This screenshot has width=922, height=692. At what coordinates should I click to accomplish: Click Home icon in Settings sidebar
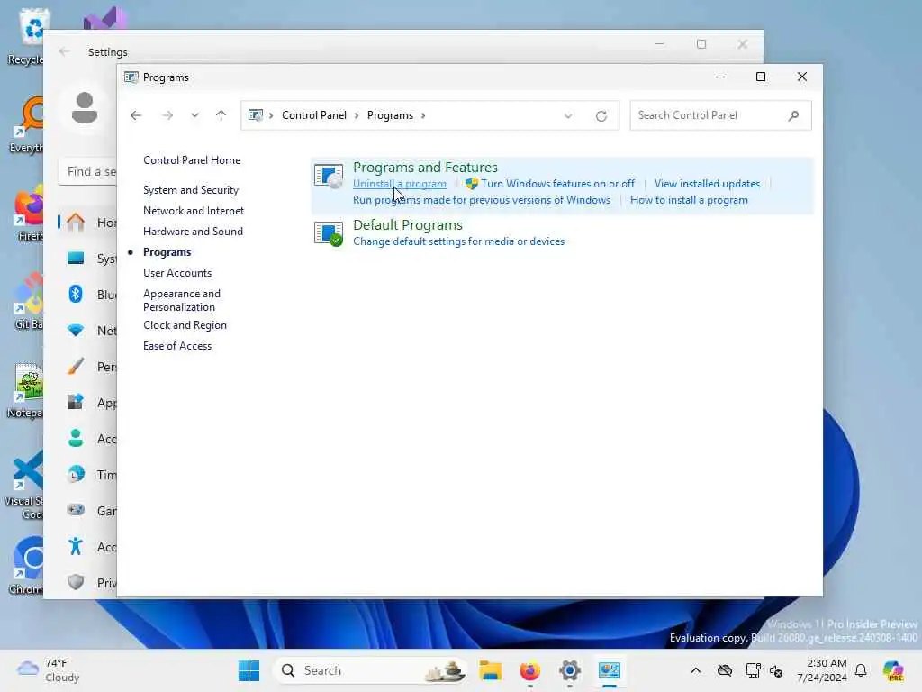point(76,223)
